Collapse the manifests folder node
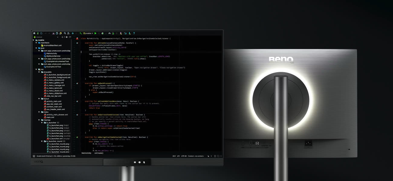Viewport: 393px width, 181px height. 36,43
